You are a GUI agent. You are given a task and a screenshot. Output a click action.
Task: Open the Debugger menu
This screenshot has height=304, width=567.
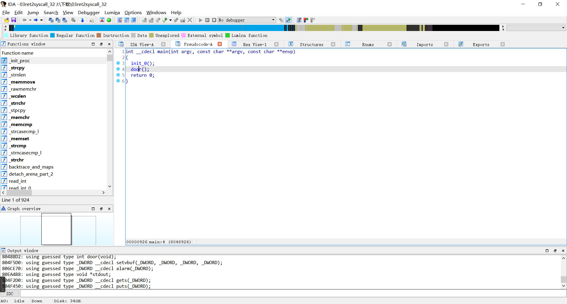coord(89,12)
